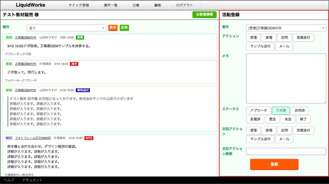Screen dimensions: 329x184
Task: Click ドキュメント in the footer bar
Action: pyautogui.click(x=32, y=180)
